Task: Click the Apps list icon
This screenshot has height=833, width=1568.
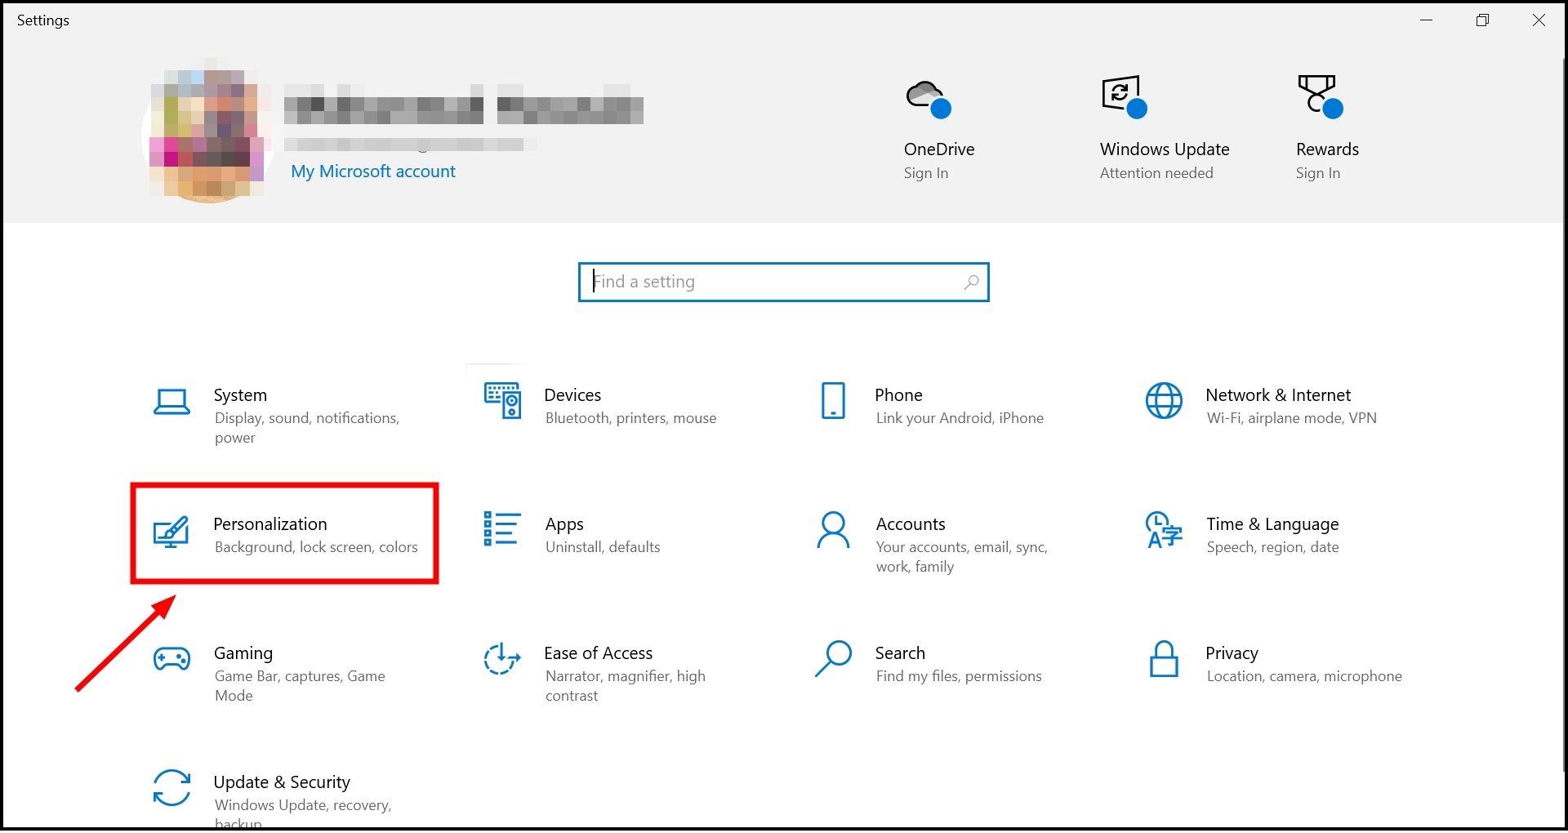Action: (x=502, y=529)
